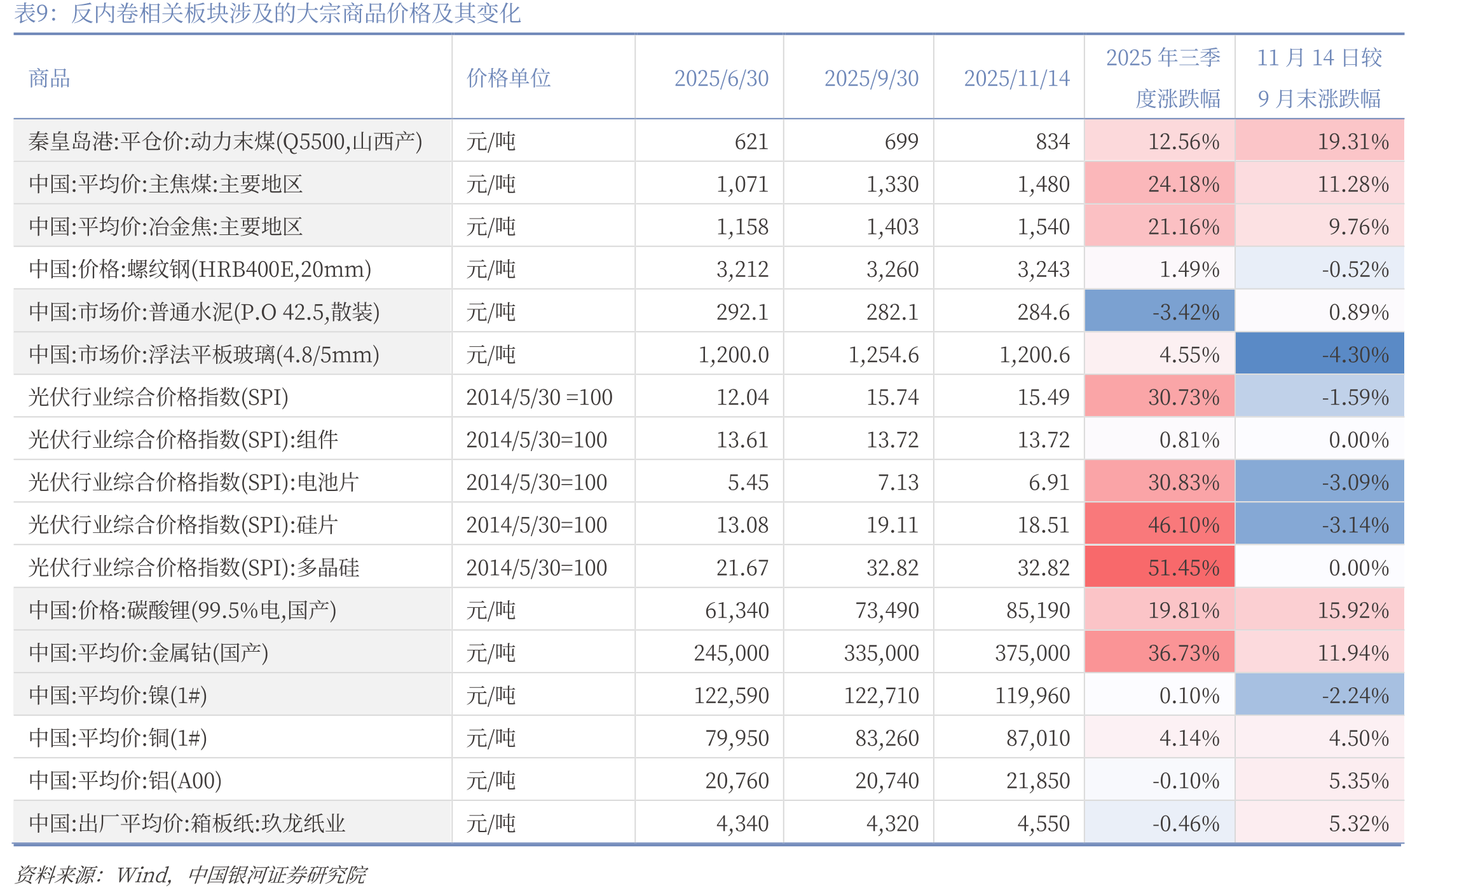Select the 镍(1#) row label
The width and height of the screenshot is (1464, 895).
118,695
